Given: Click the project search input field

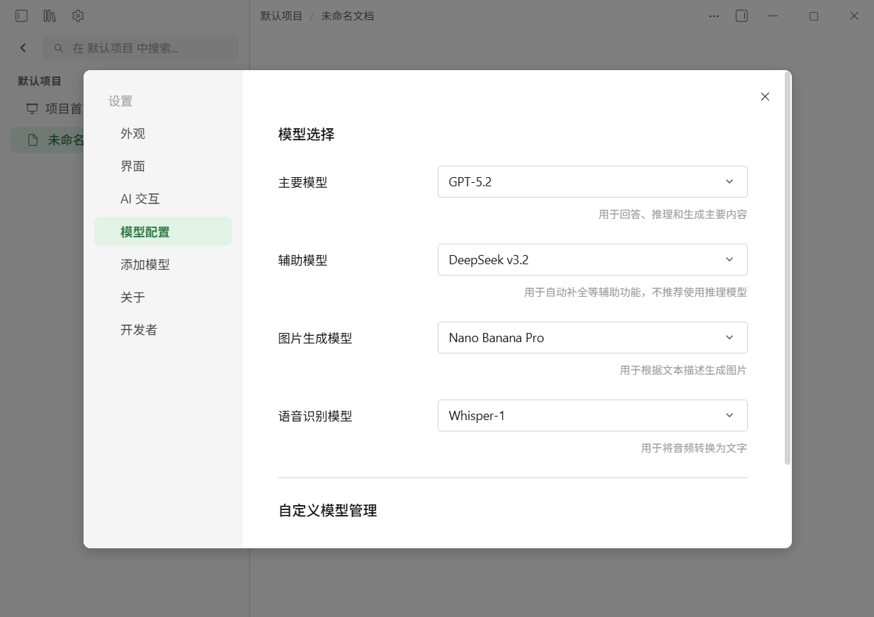Looking at the screenshot, I should click(141, 47).
